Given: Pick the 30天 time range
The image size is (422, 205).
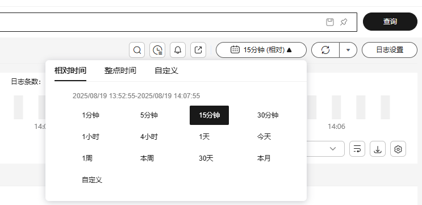Looking at the screenshot, I should coord(206,158).
